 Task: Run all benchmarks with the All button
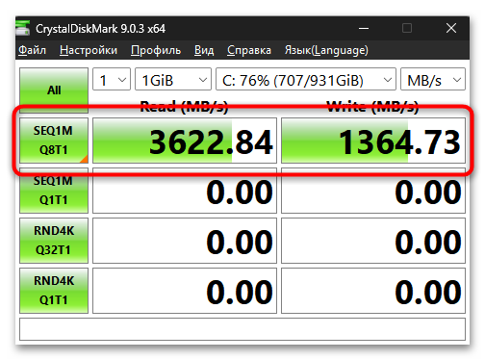point(54,90)
